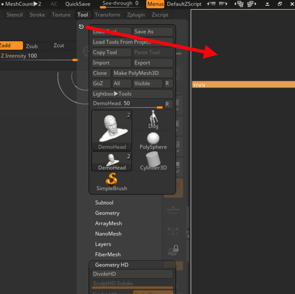
Task: Click the Export button
Action: coord(153,63)
